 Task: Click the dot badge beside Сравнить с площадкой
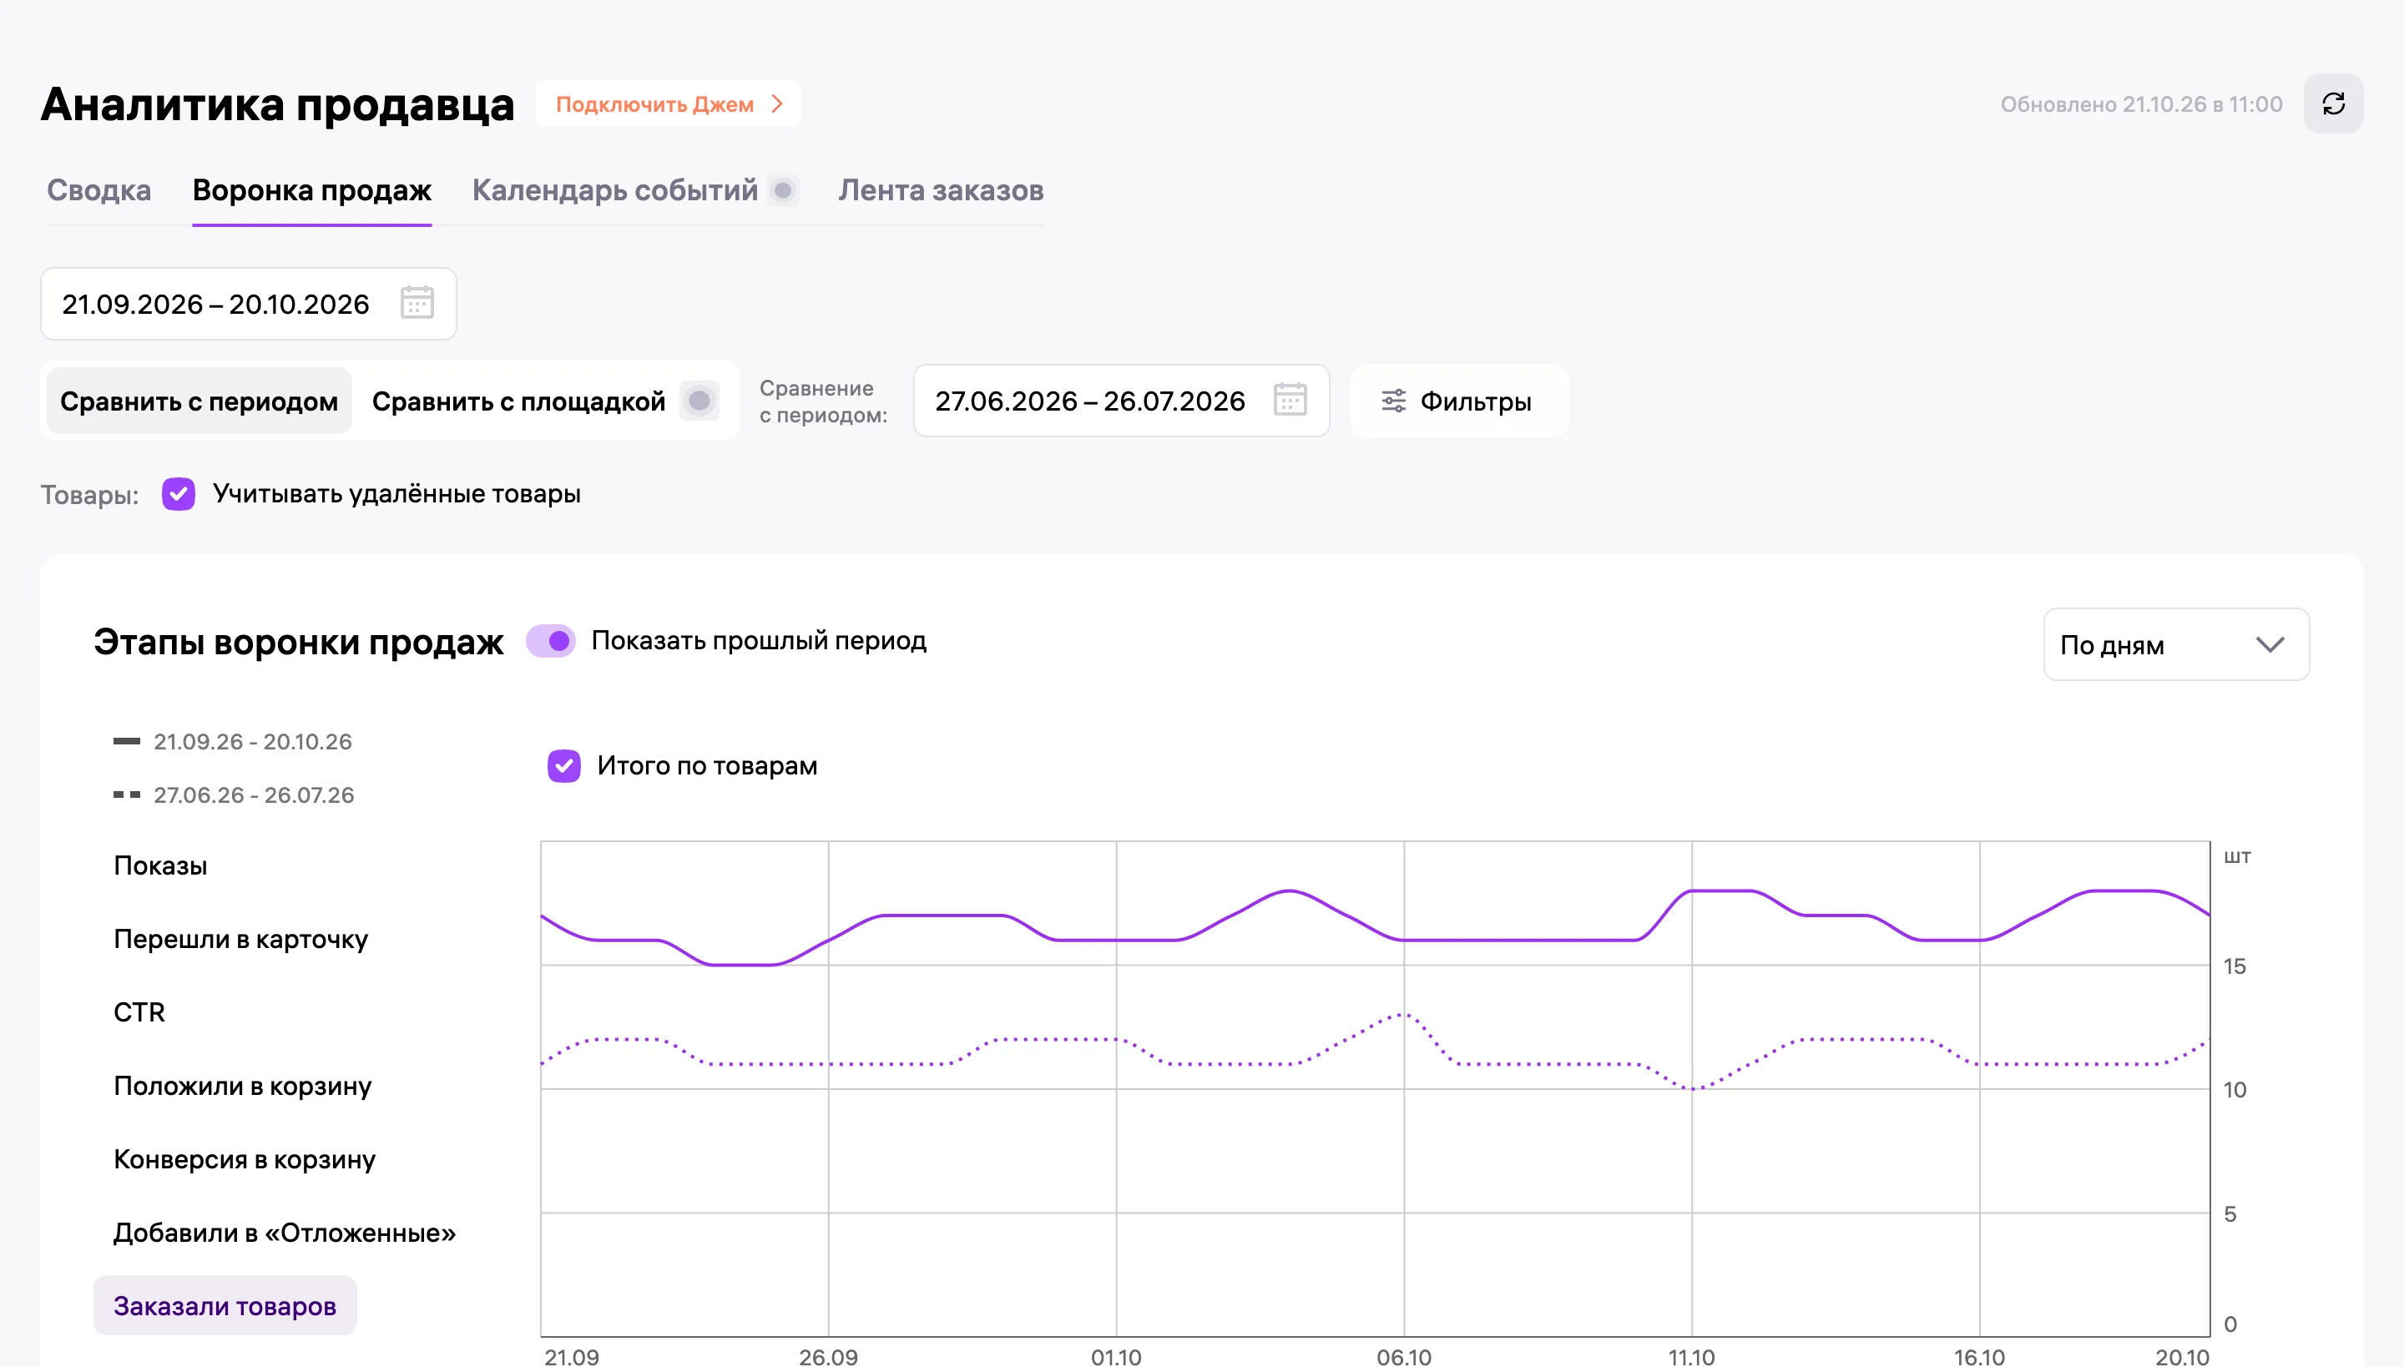click(x=699, y=401)
